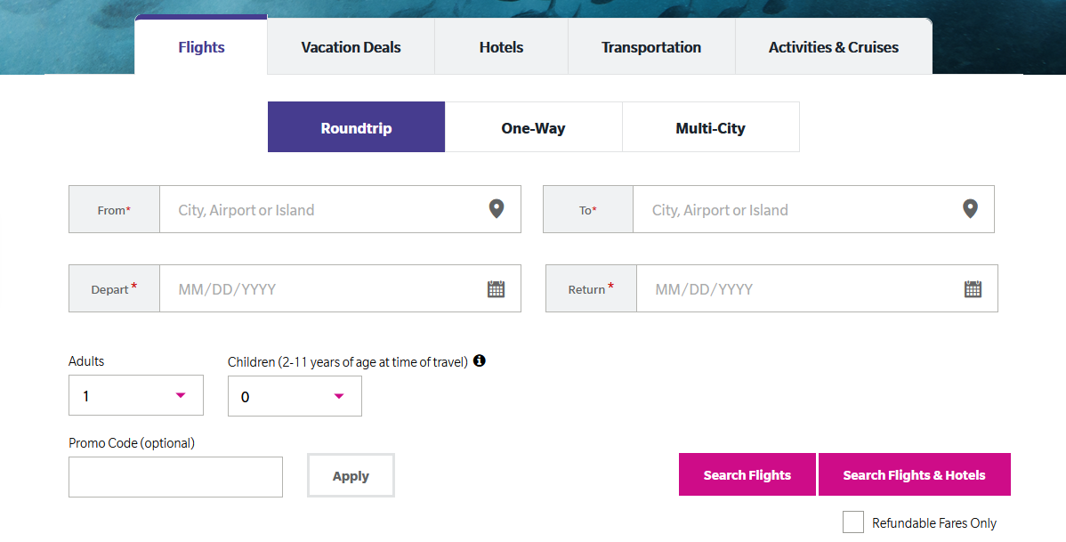Click the Children age info icon

(480, 360)
